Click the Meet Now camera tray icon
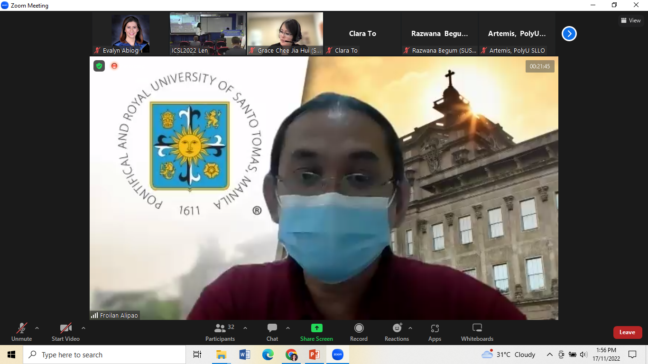648x364 pixels. coord(561,355)
